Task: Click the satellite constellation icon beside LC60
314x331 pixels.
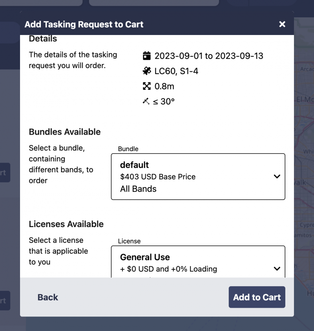Action: point(146,71)
